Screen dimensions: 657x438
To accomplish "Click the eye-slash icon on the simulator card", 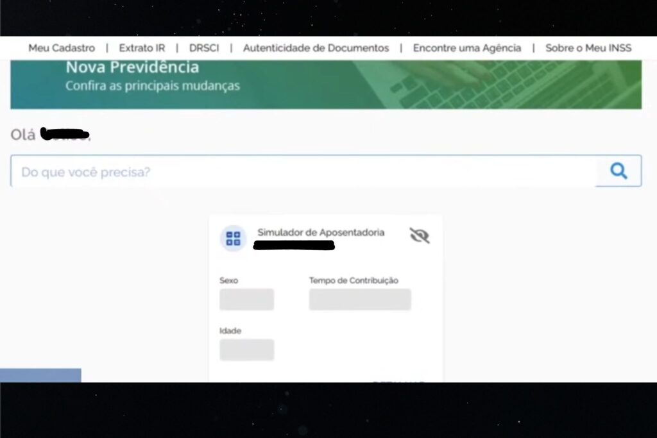I will pyautogui.click(x=420, y=237).
